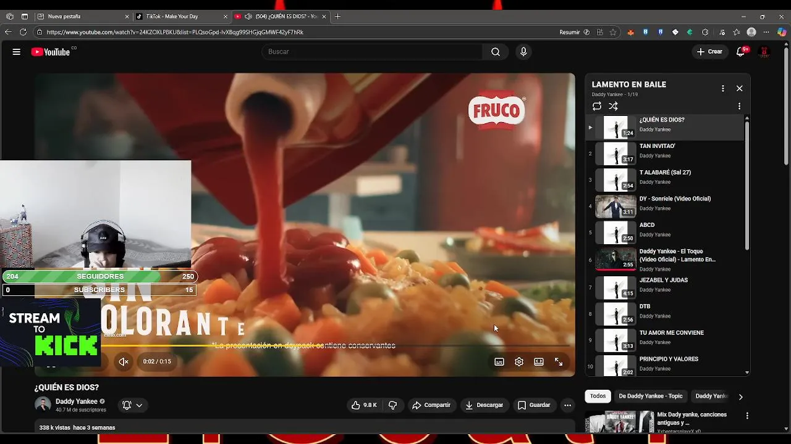791x444 pixels.
Task: Click the playlist panel scrollbar
Action: coord(747,185)
